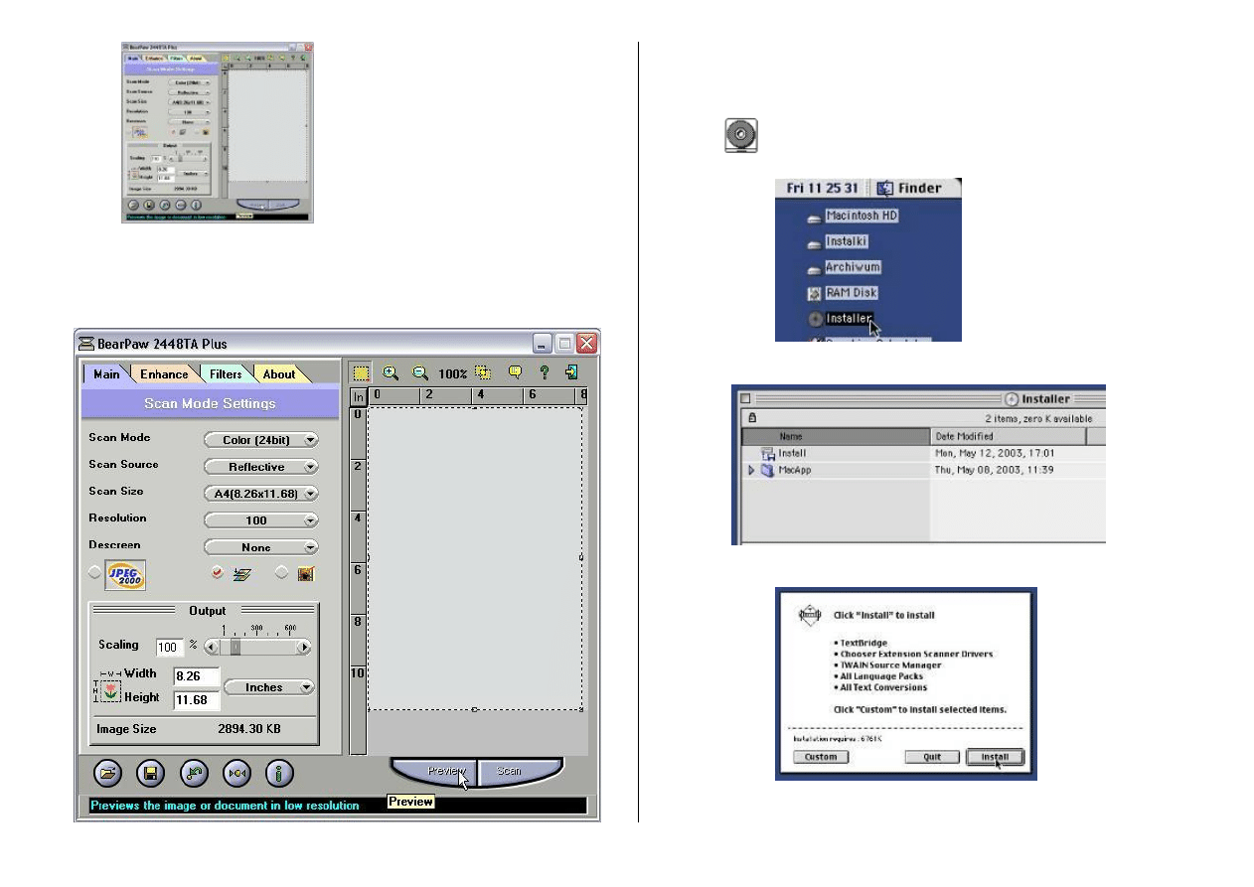Click the round info button
Viewport: 1254px width, 887px height.
pyautogui.click(x=279, y=773)
